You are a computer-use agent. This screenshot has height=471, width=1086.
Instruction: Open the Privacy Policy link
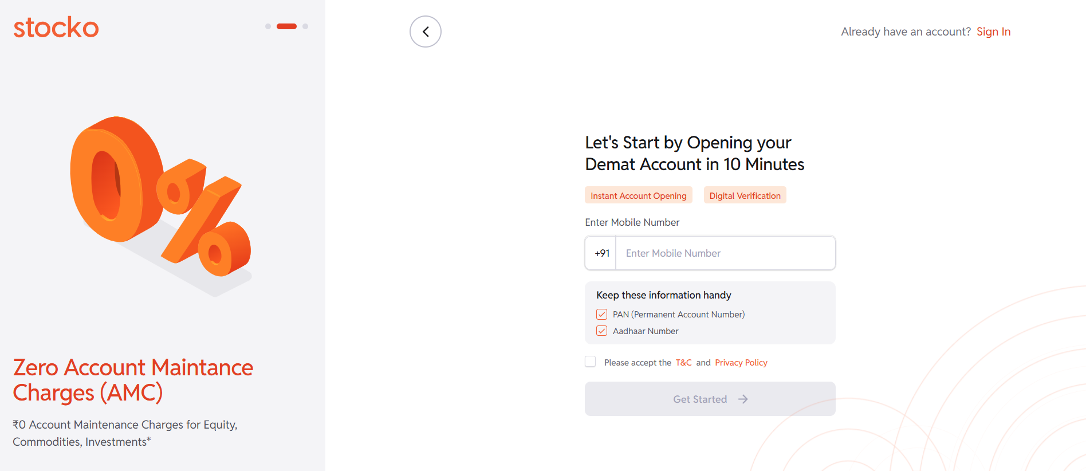[x=741, y=363]
